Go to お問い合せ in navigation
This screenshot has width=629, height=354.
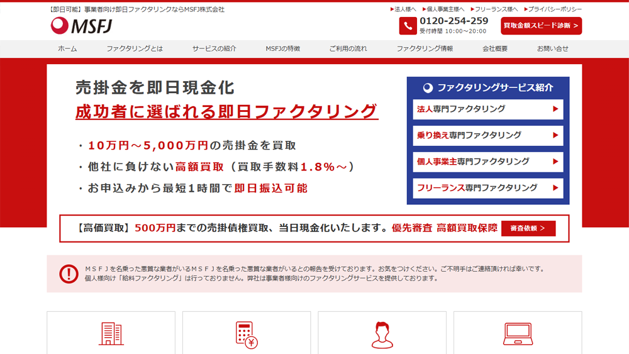pos(553,48)
